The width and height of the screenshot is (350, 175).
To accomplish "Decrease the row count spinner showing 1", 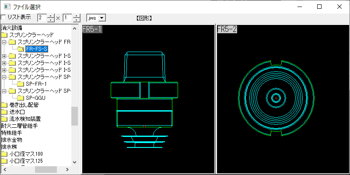I will coord(77,20).
